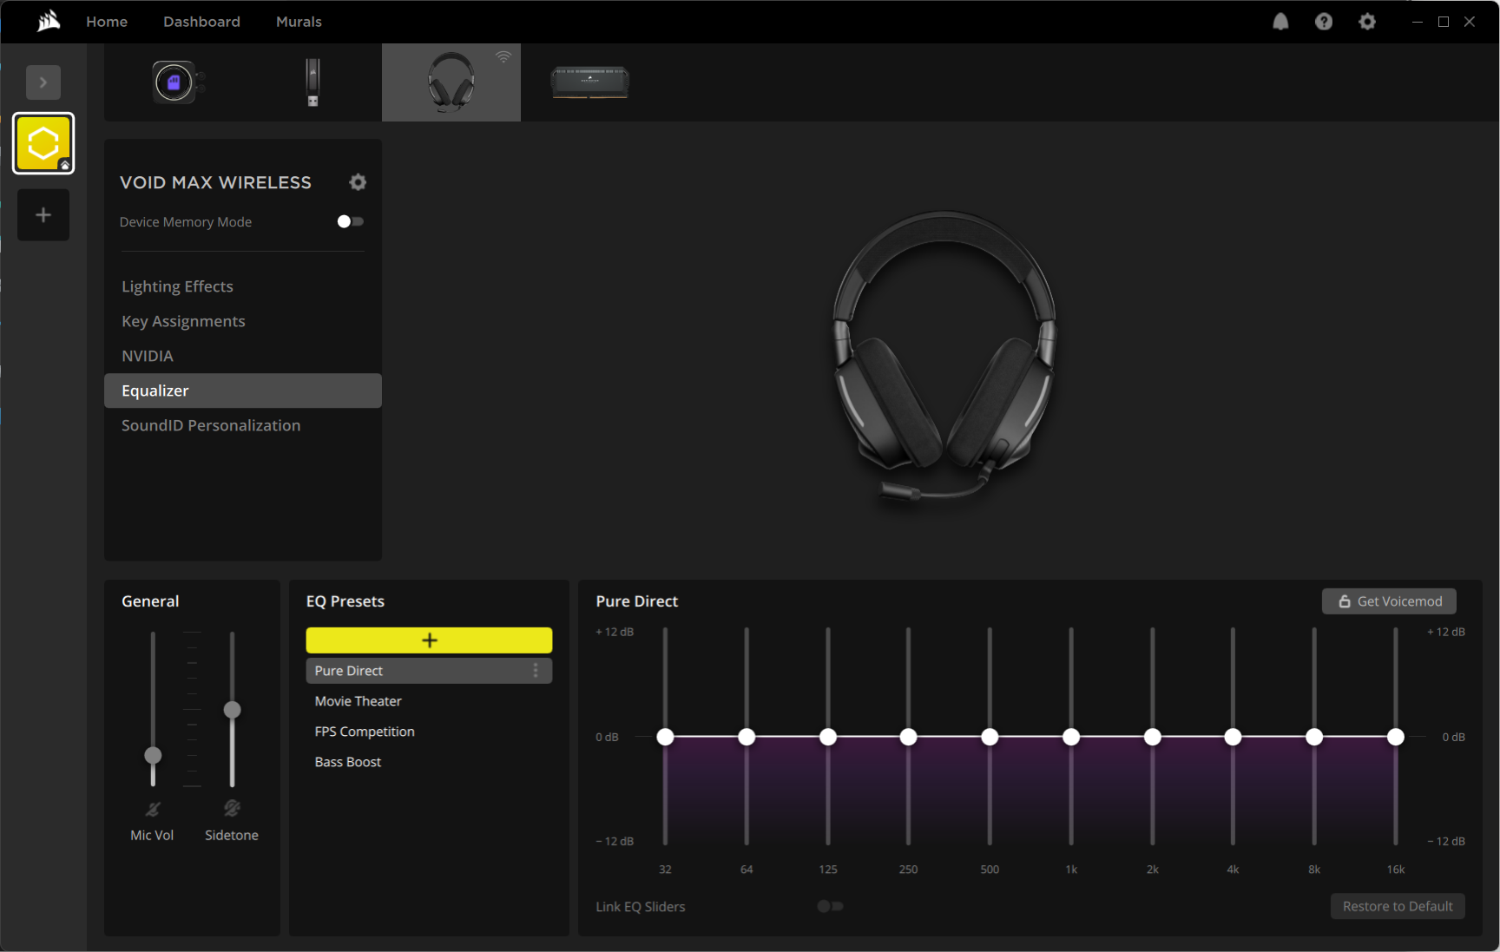The height and width of the screenshot is (952, 1500).
Task: Mute microphone icon under Mic Vol slider
Action: (x=153, y=809)
